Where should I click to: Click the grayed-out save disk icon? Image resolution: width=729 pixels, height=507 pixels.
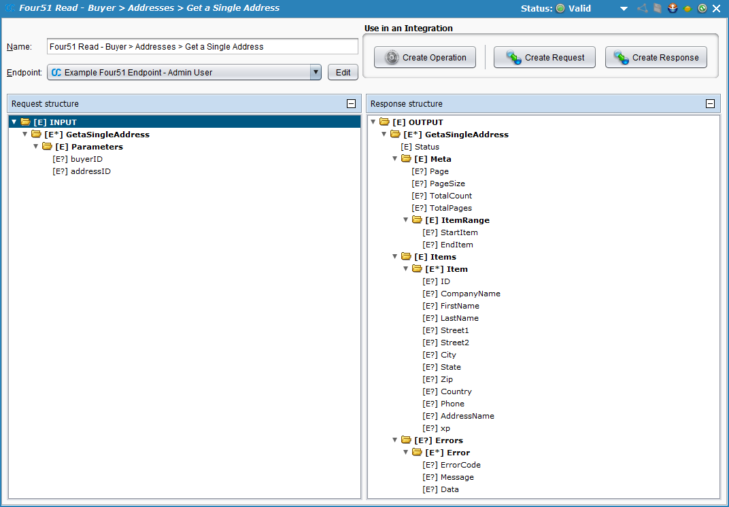tap(658, 9)
